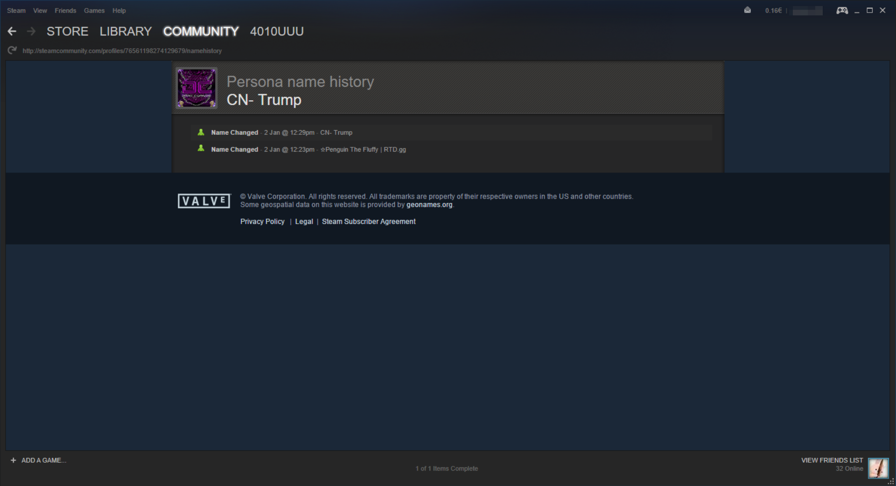Open the Games menu
896x486 pixels.
[x=94, y=10]
